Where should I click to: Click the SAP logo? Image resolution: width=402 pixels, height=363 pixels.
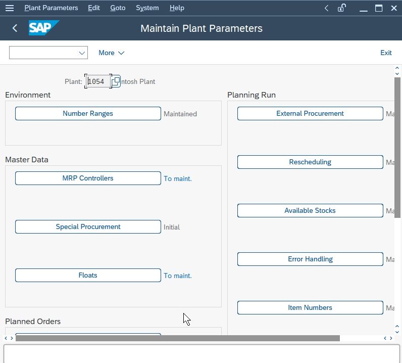pos(44,28)
